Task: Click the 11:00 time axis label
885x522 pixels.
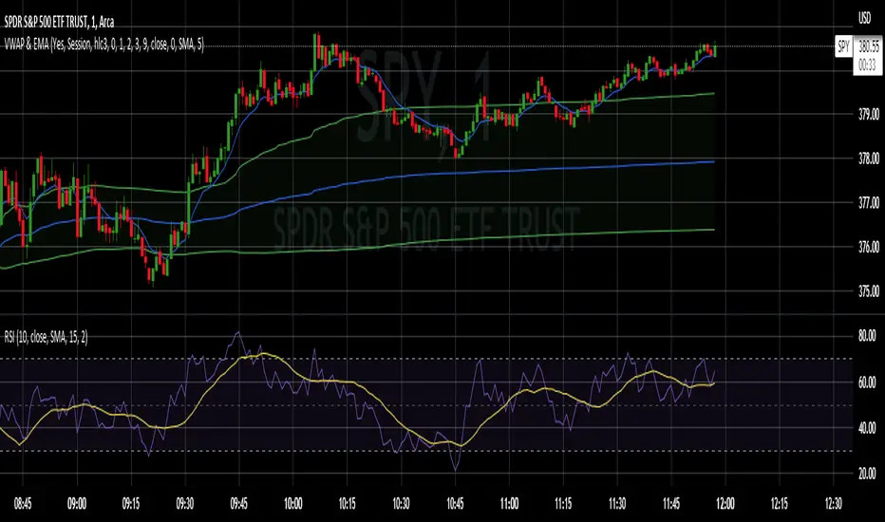Action: pyautogui.click(x=509, y=503)
